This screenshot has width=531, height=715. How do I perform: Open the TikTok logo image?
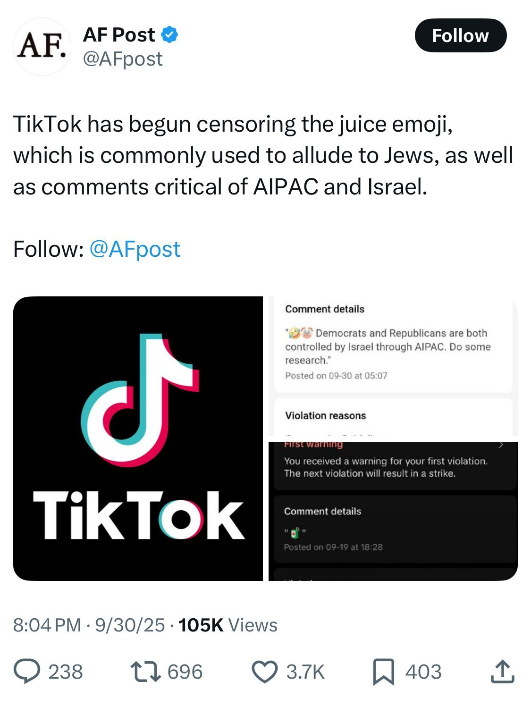tap(138, 438)
